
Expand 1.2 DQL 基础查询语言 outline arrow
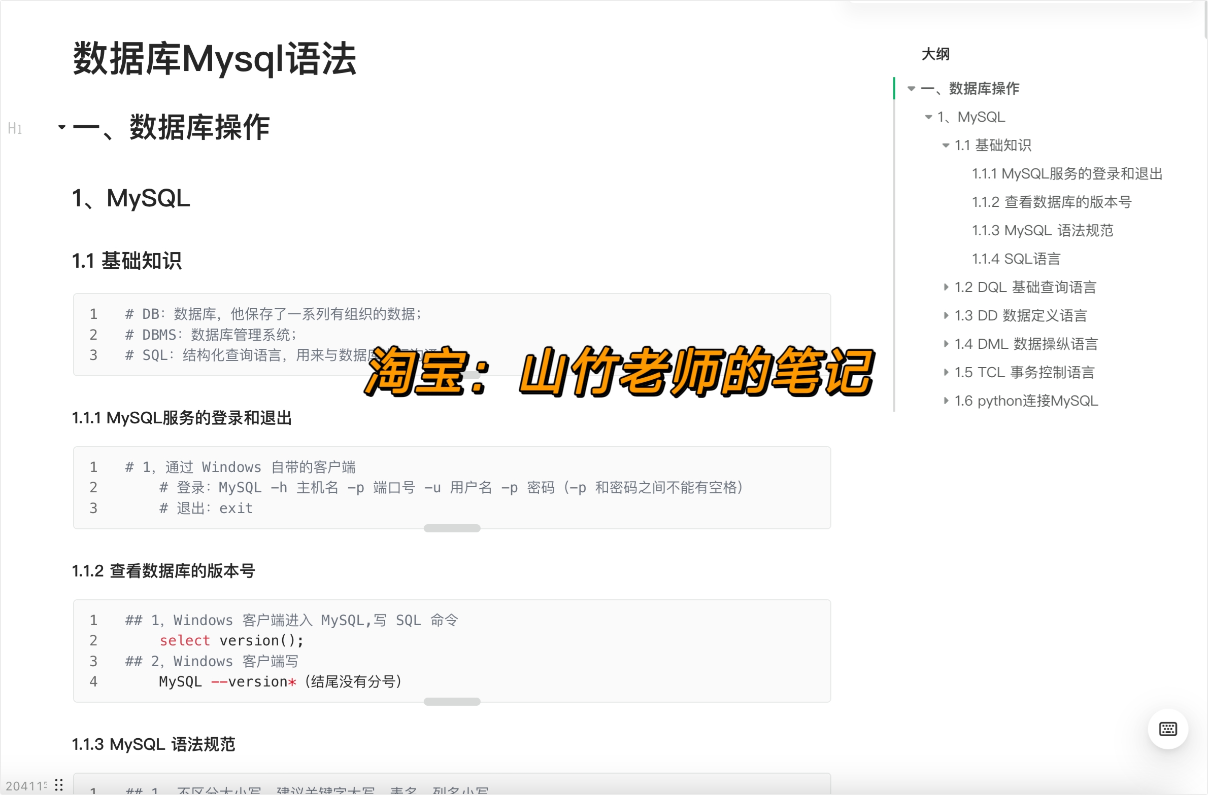coord(946,287)
